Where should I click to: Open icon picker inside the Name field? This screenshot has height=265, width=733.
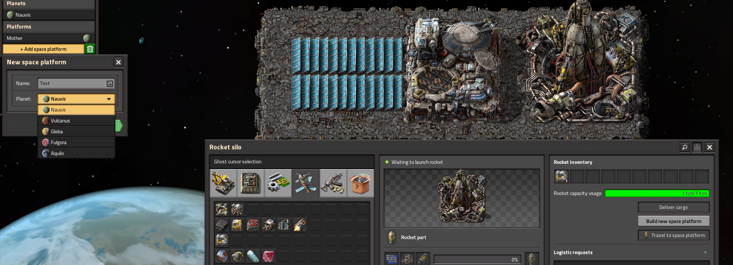click(x=110, y=83)
